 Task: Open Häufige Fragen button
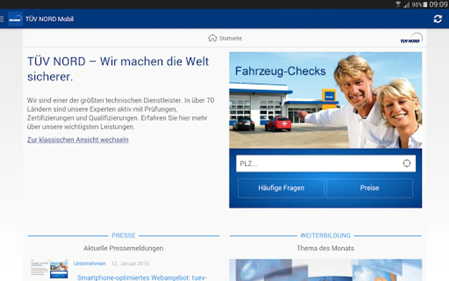[x=281, y=188]
